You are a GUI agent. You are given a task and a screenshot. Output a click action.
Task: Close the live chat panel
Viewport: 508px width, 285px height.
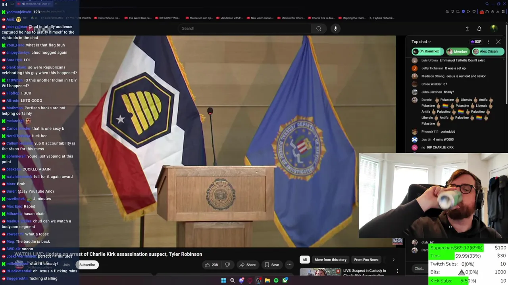498,42
